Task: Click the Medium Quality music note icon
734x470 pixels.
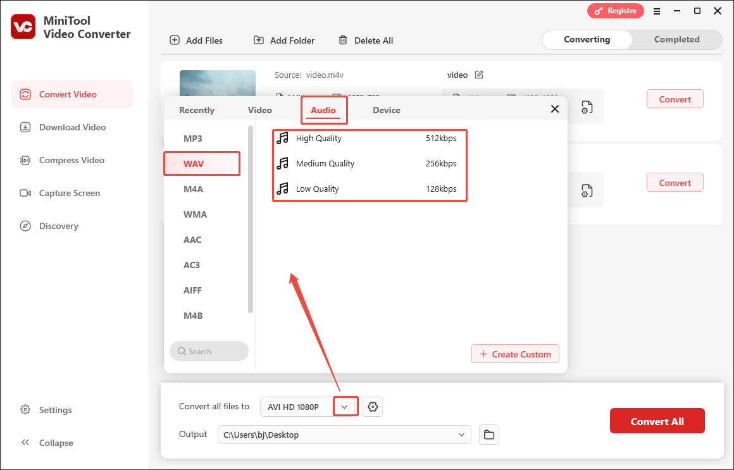Action: [x=282, y=163]
